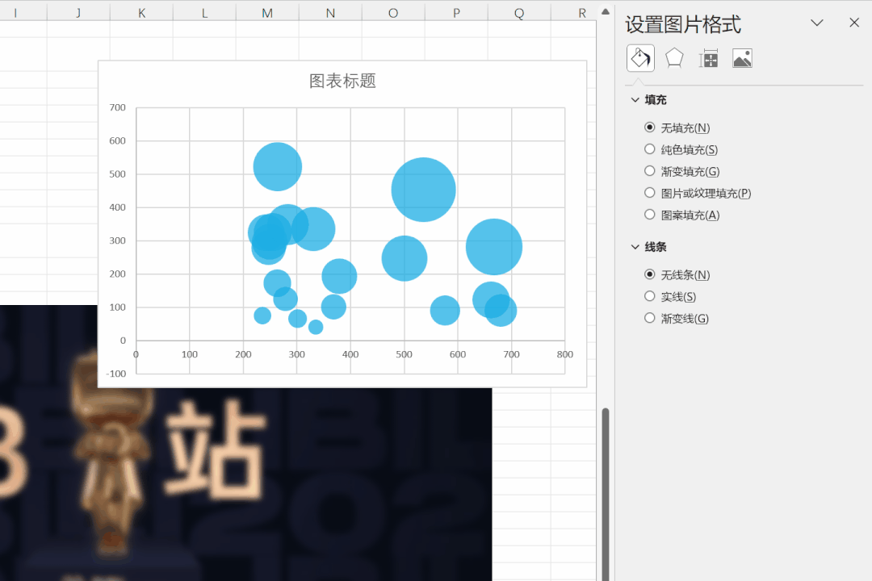The image size is (872, 581).
Task: Click the horizontal axis label 800
Action: 565,355
